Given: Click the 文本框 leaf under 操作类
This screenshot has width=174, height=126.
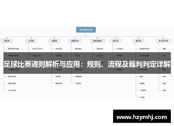Looking at the screenshot, I should (x=142, y=97).
